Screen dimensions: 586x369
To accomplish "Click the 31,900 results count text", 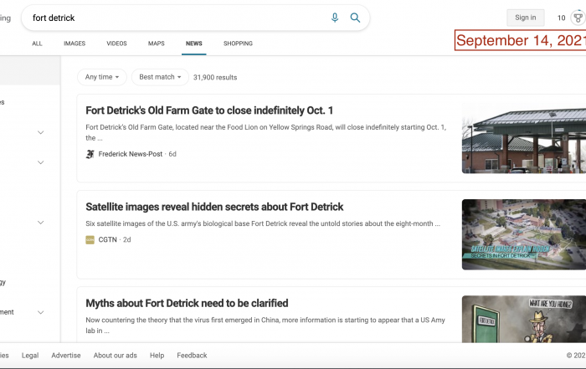I will pos(215,77).
